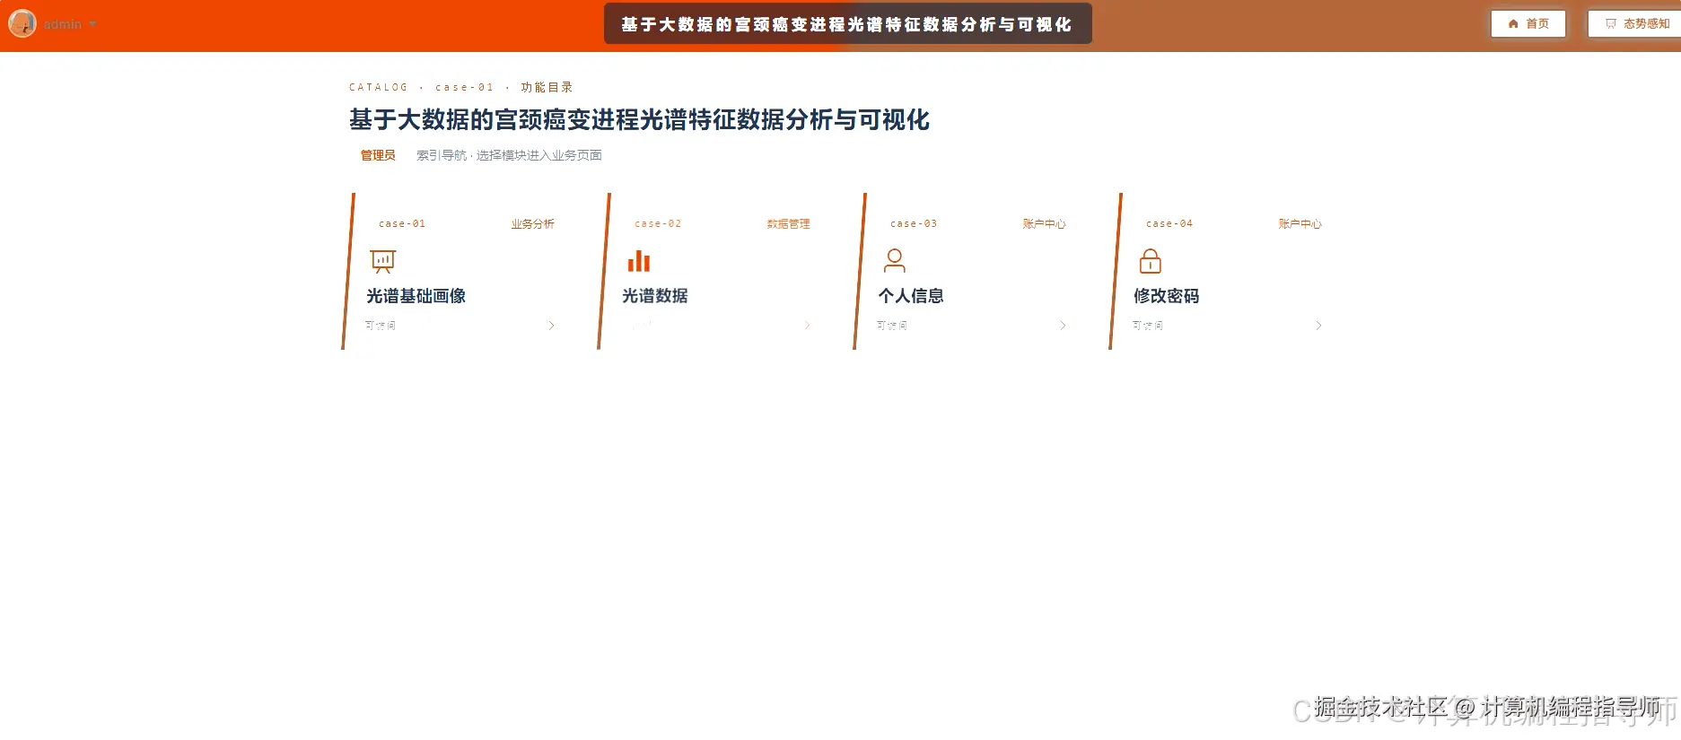Click the header system title banner
Viewport: 1681px width, 740px height.
(x=847, y=24)
